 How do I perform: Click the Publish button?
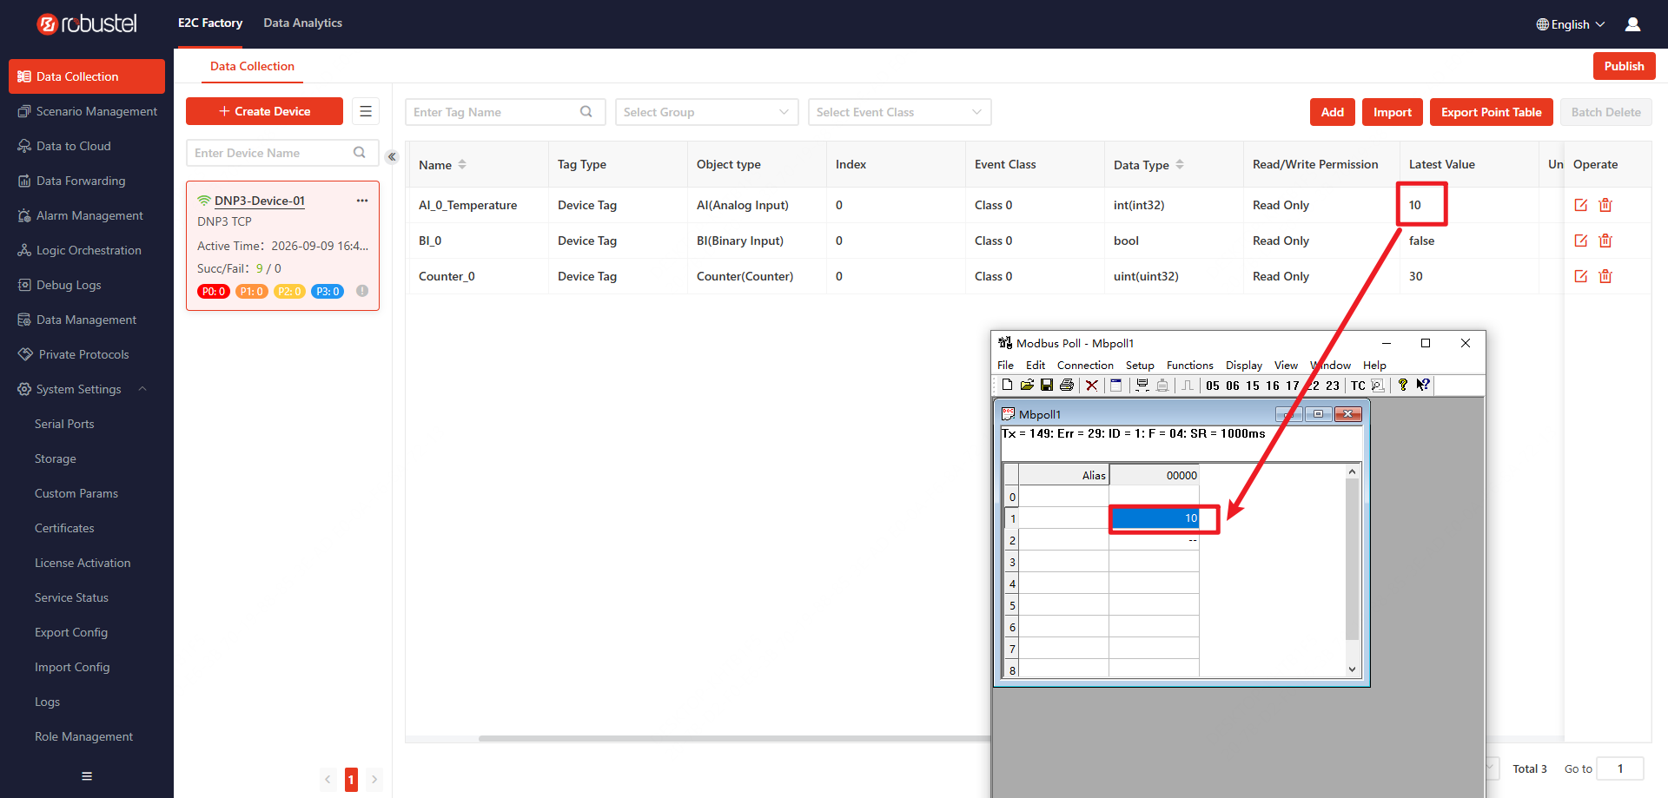pos(1624,66)
